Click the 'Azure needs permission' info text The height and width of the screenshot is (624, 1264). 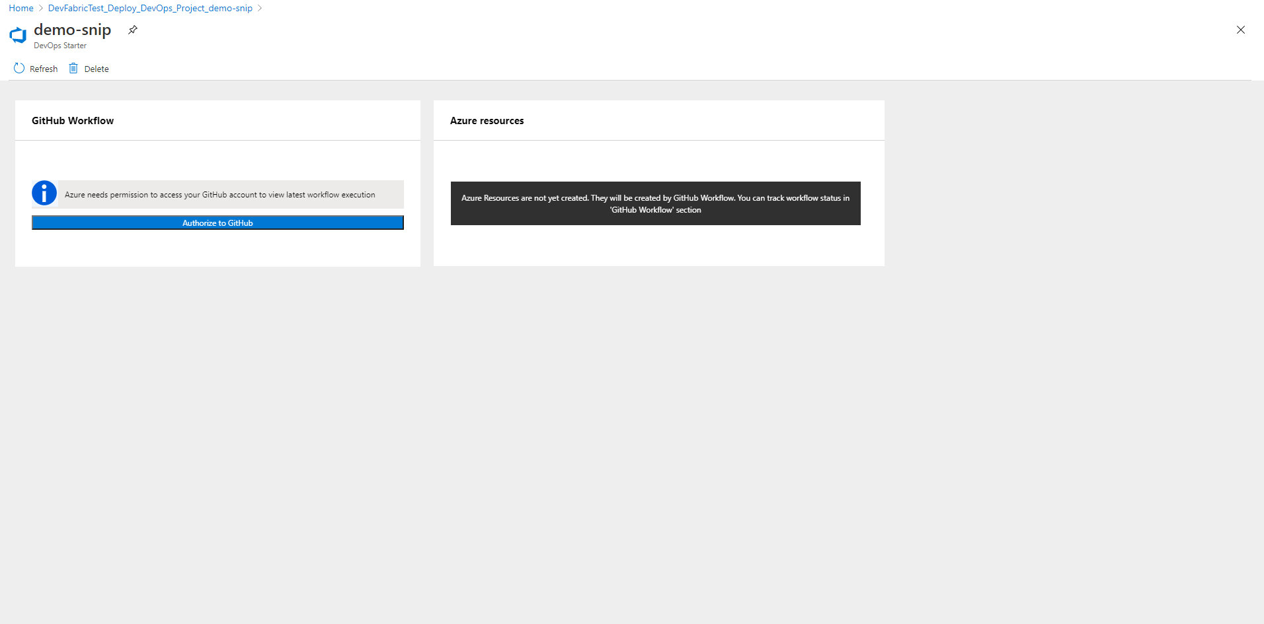[x=220, y=195]
